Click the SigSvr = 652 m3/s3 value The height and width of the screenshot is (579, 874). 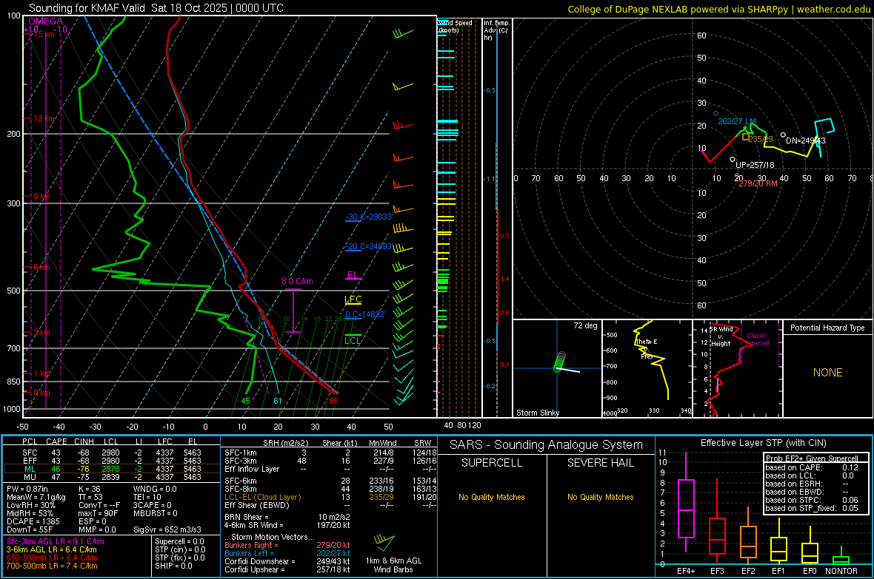click(x=167, y=529)
